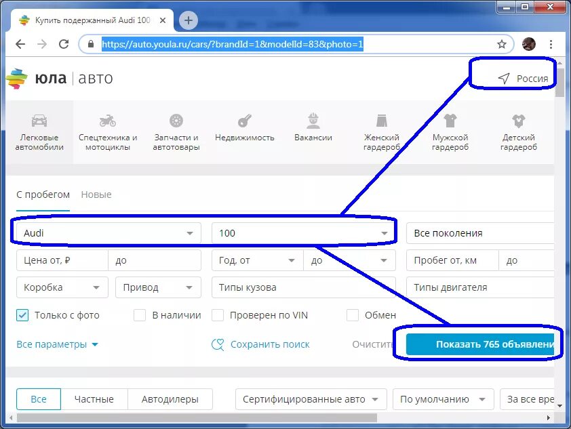Open the Chrome profile avatar
571x429 pixels.
(529, 44)
